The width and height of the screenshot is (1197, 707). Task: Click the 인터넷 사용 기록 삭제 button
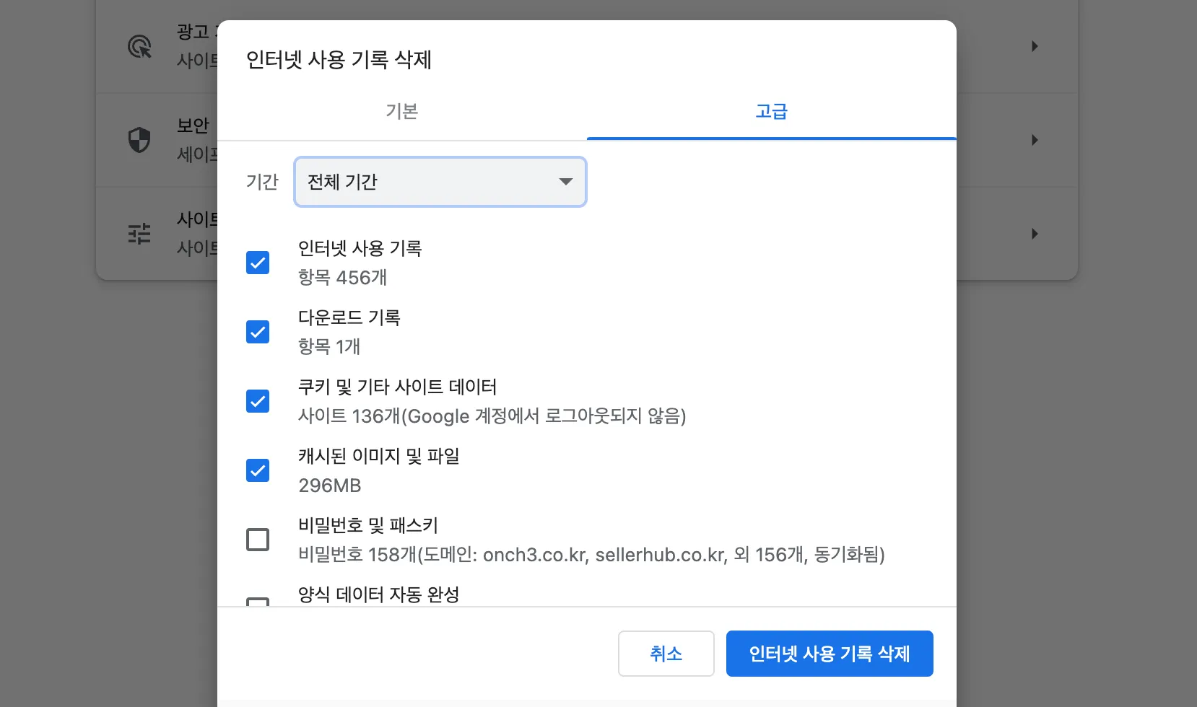click(x=830, y=654)
